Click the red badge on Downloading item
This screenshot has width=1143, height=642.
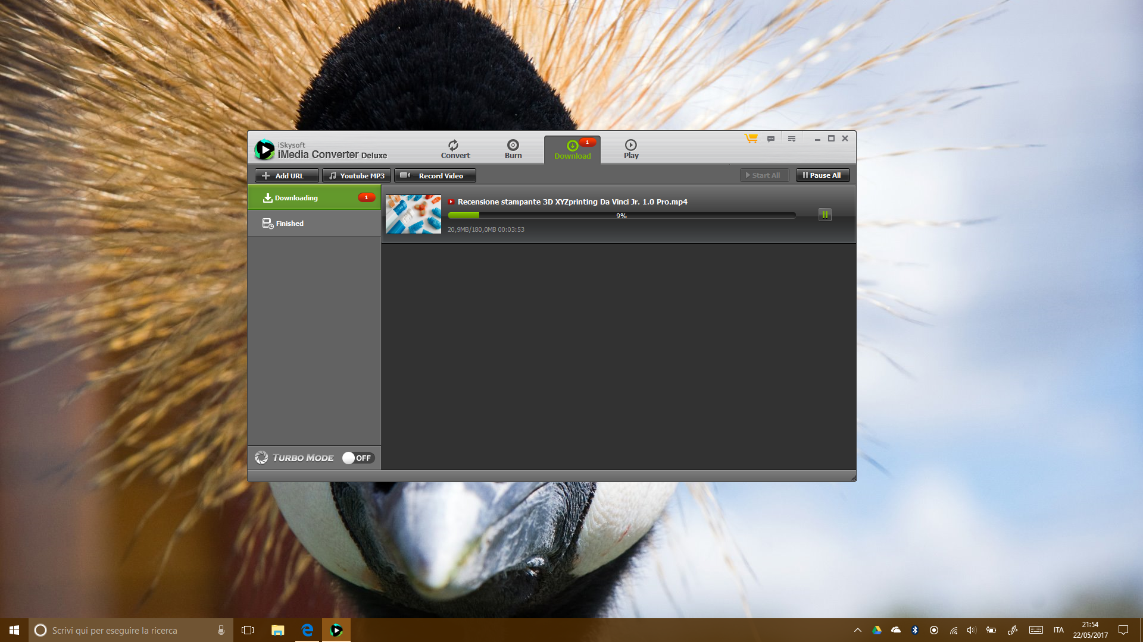(x=366, y=197)
